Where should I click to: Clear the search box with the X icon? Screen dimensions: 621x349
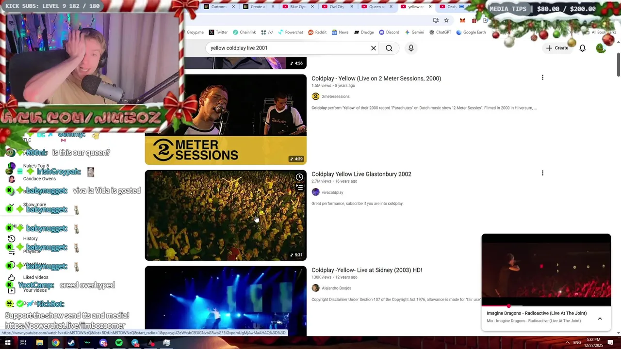point(374,48)
